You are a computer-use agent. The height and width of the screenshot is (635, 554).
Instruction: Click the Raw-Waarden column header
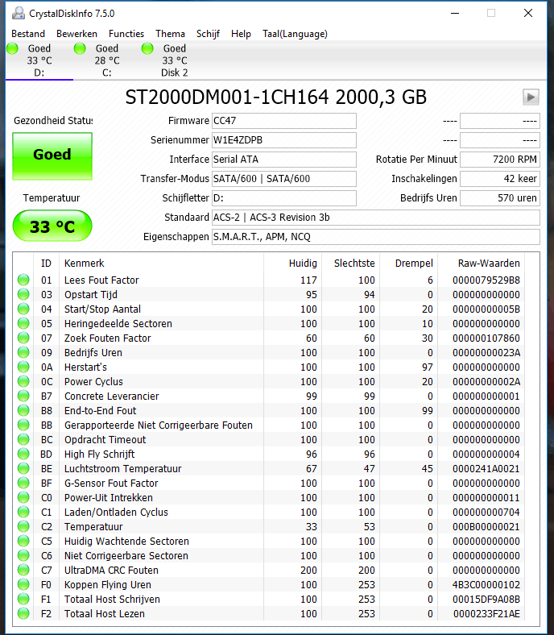[482, 264]
